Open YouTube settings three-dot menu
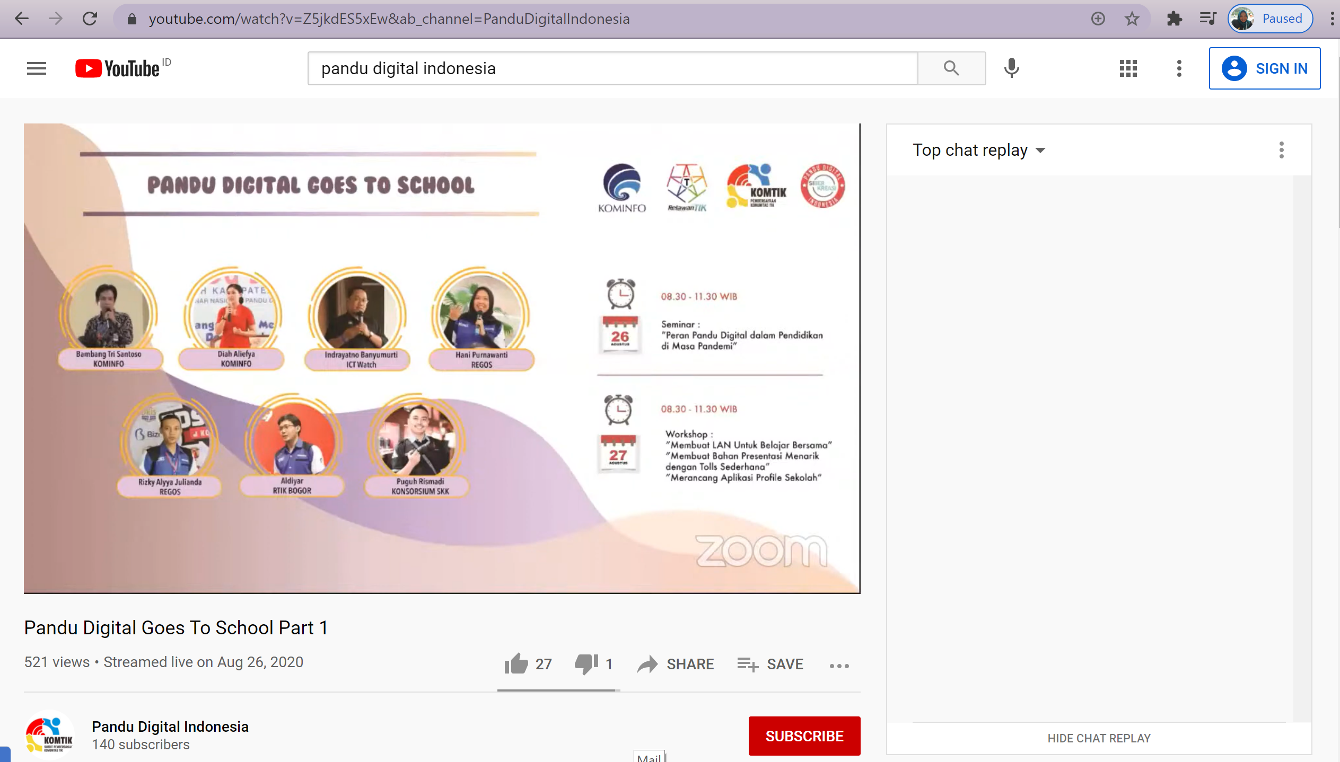Image resolution: width=1340 pixels, height=762 pixels. (1179, 68)
